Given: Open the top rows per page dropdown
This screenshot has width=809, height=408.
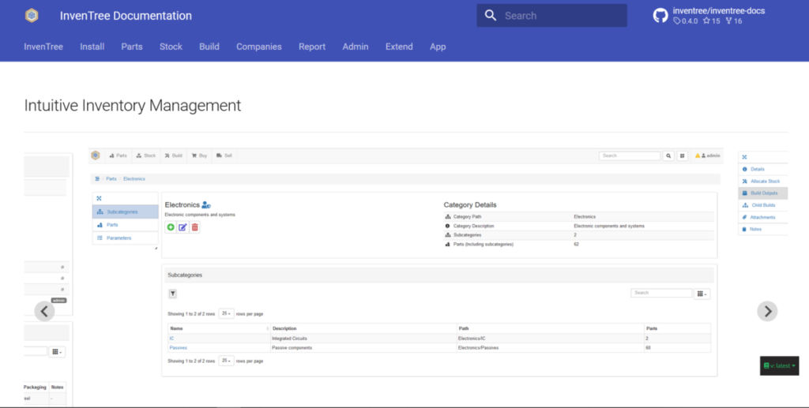Looking at the screenshot, I should tap(226, 313).
